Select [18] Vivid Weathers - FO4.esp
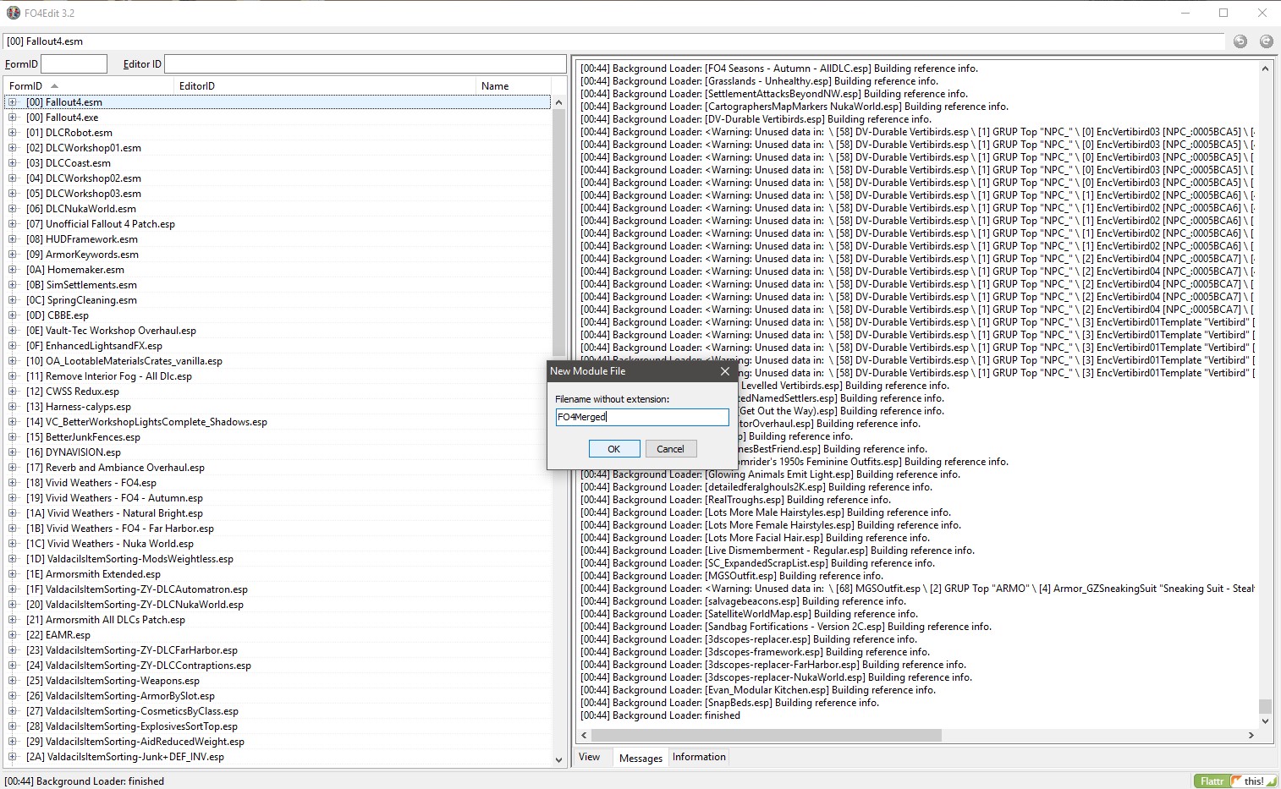Screen dimensions: 1281x789 [x=91, y=483]
